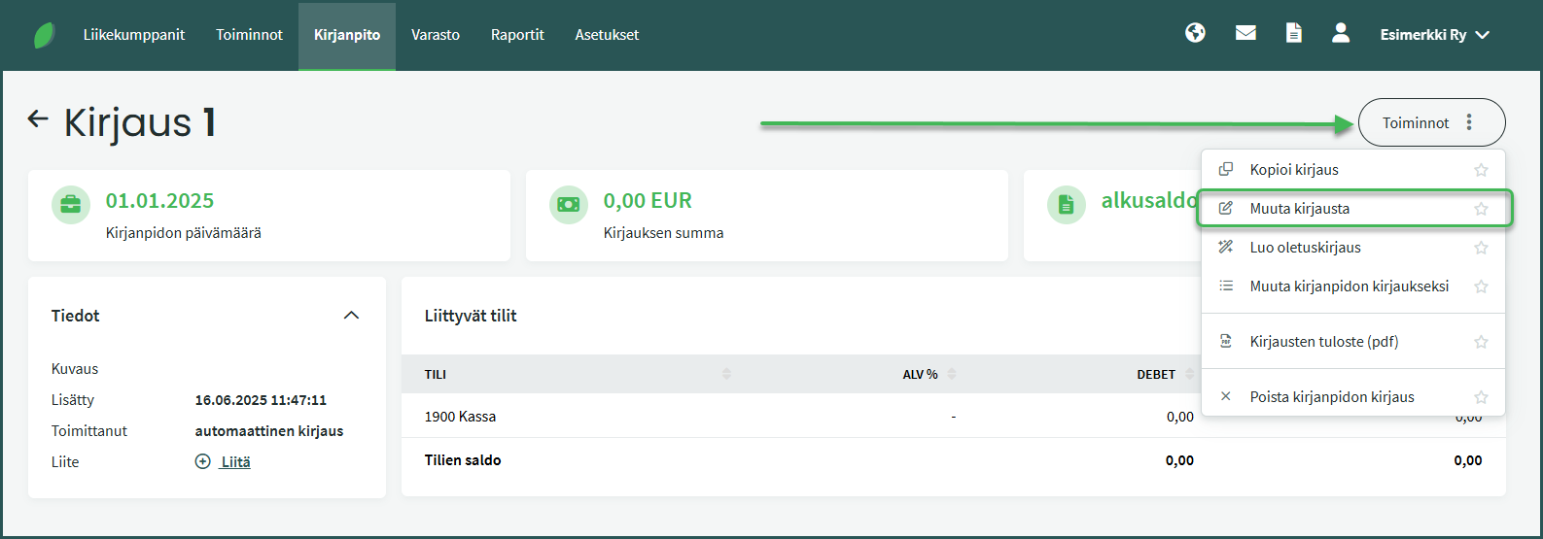Switch to the Raportit tab
Screen dimensions: 1543x539
click(x=517, y=35)
